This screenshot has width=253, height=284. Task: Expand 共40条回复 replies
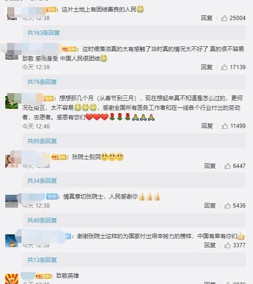click(x=42, y=221)
